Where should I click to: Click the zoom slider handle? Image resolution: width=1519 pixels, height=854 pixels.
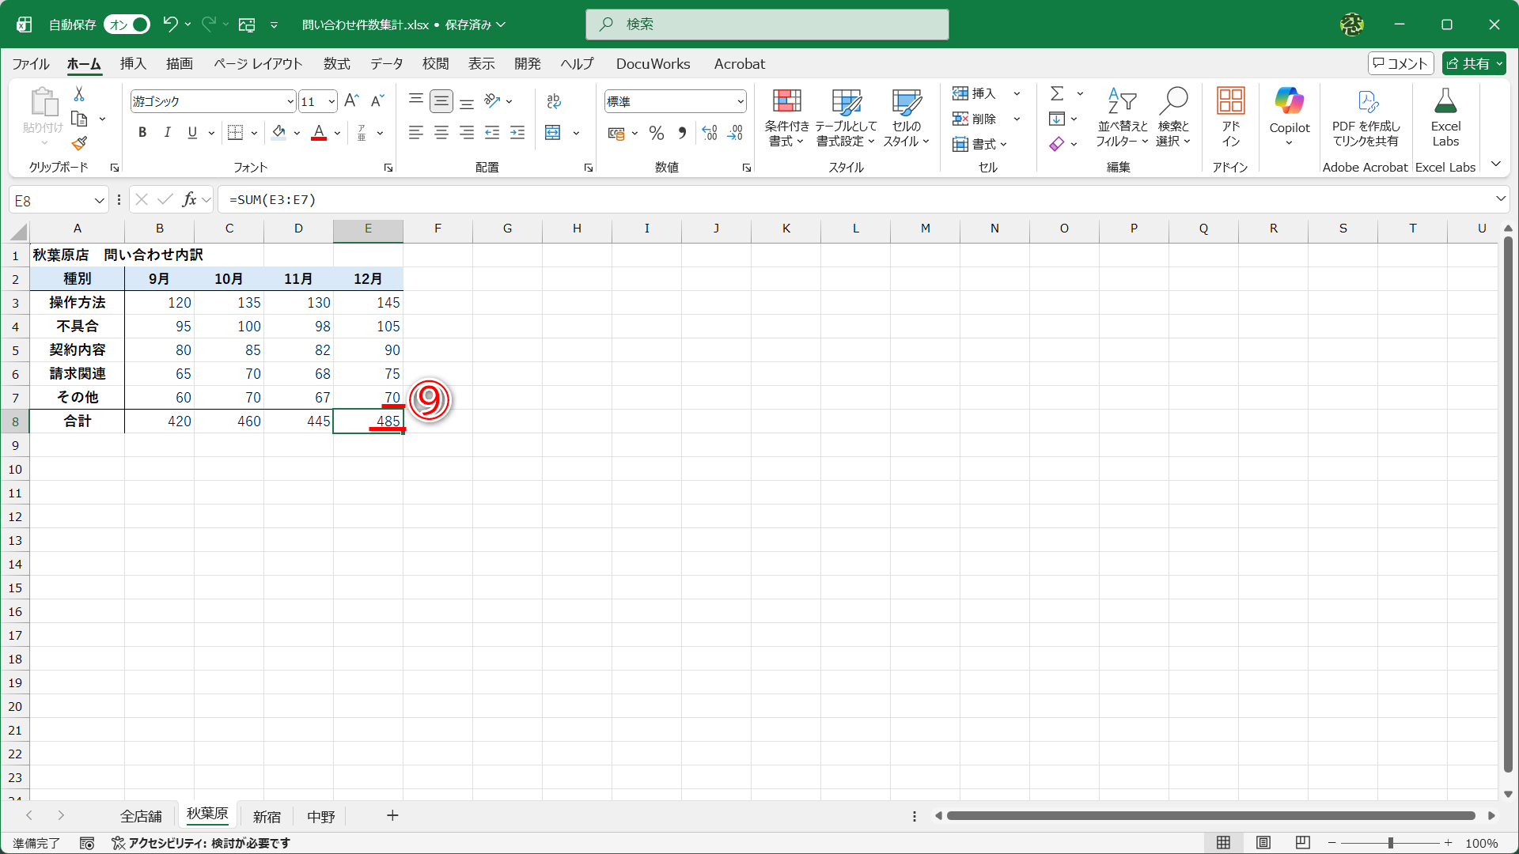pyautogui.click(x=1390, y=843)
